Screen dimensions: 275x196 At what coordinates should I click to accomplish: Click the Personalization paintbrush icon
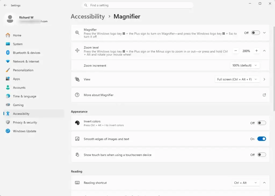coord(8,70)
